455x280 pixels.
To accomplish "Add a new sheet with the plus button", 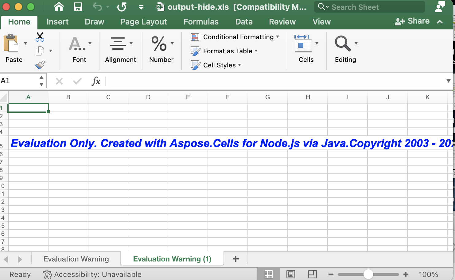I will [235, 259].
